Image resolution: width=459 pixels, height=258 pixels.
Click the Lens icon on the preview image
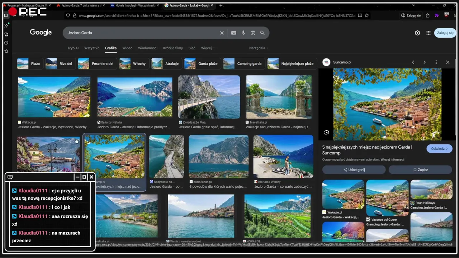click(x=326, y=132)
